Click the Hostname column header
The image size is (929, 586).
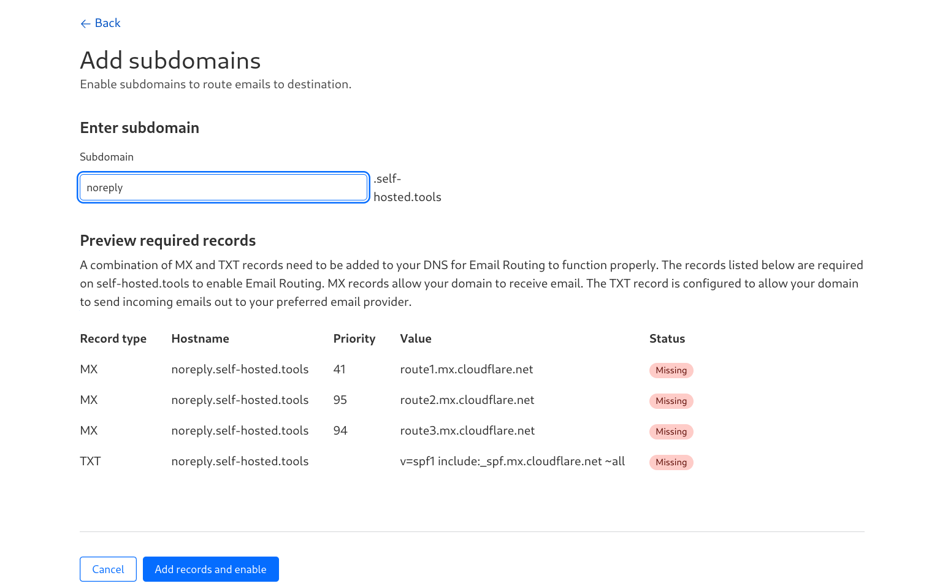click(201, 339)
